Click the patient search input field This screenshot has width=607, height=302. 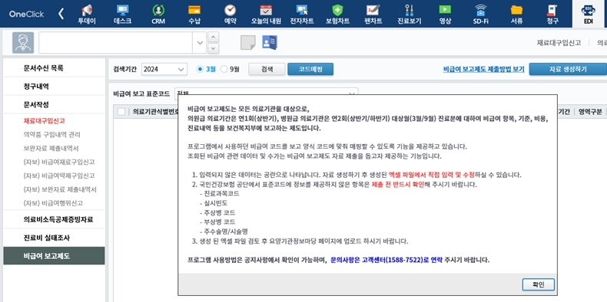[115, 42]
